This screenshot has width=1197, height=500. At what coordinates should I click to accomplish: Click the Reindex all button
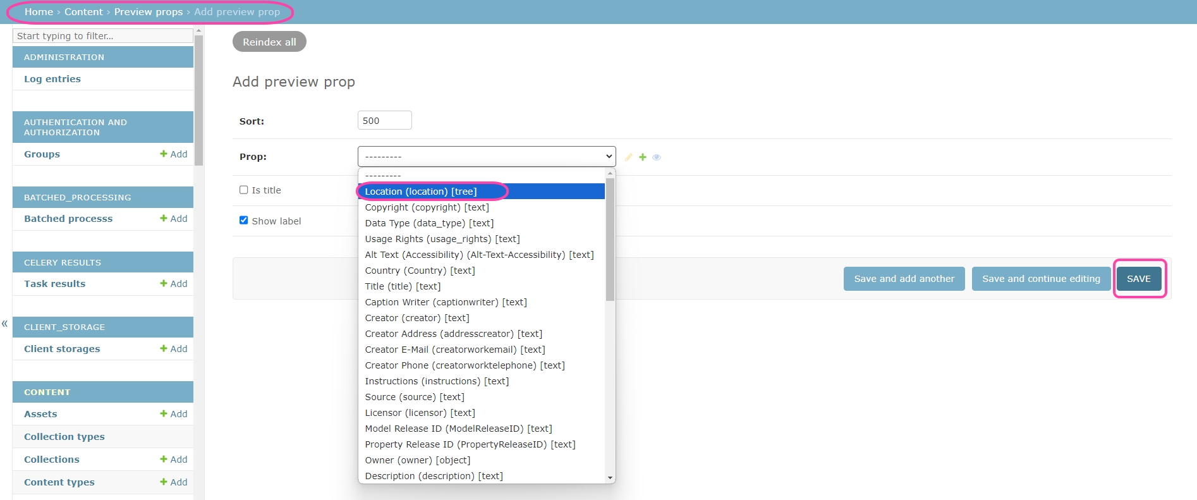[x=269, y=42]
